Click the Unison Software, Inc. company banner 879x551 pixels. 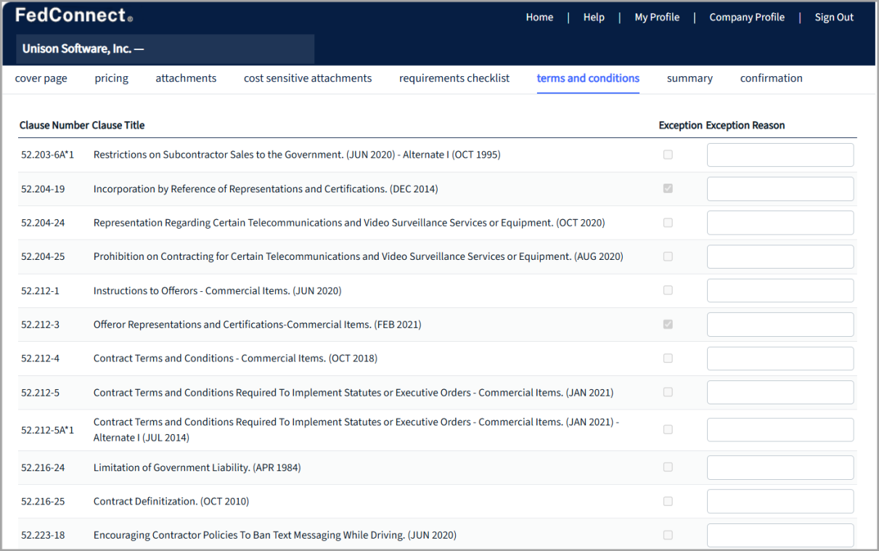pyautogui.click(x=165, y=49)
